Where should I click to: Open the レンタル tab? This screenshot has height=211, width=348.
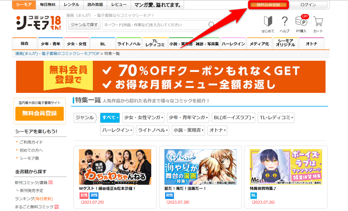click(71, 5)
